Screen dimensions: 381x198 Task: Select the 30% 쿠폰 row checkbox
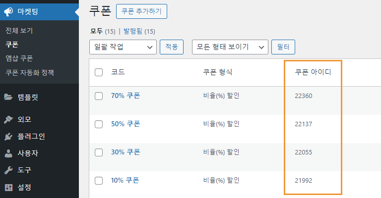pos(99,152)
